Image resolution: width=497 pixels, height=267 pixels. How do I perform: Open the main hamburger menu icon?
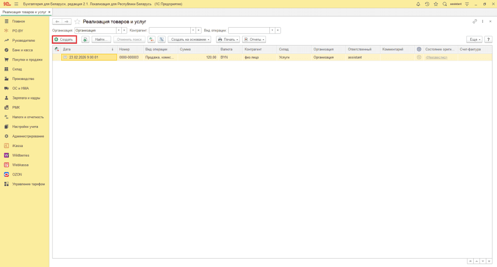click(x=16, y=4)
